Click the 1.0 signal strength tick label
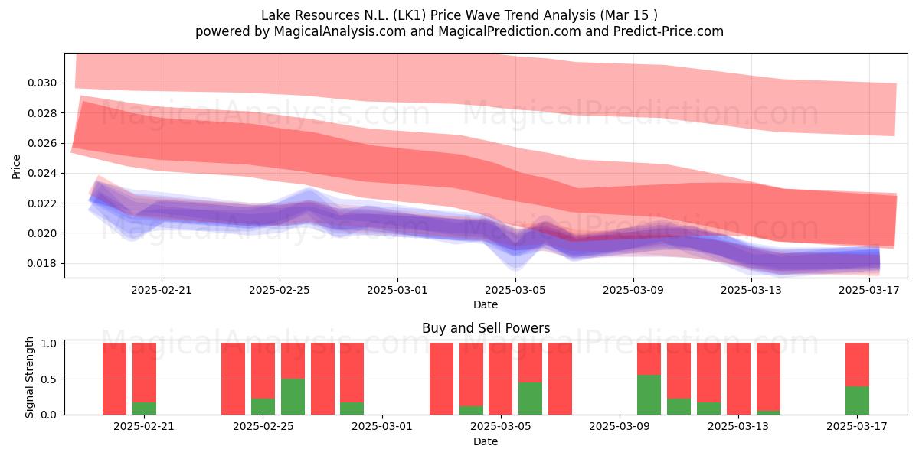The image size is (919, 459). point(50,343)
